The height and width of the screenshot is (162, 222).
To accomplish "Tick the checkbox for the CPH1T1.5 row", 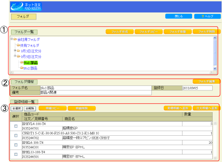I will [x=16, y=135].
